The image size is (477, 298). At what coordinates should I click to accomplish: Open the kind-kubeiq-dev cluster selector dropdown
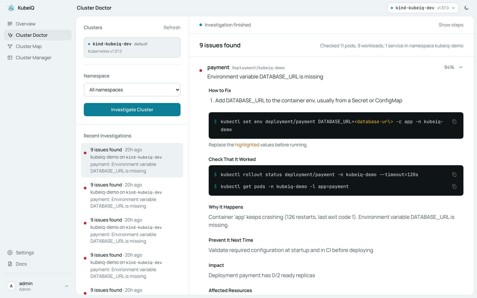(x=423, y=8)
